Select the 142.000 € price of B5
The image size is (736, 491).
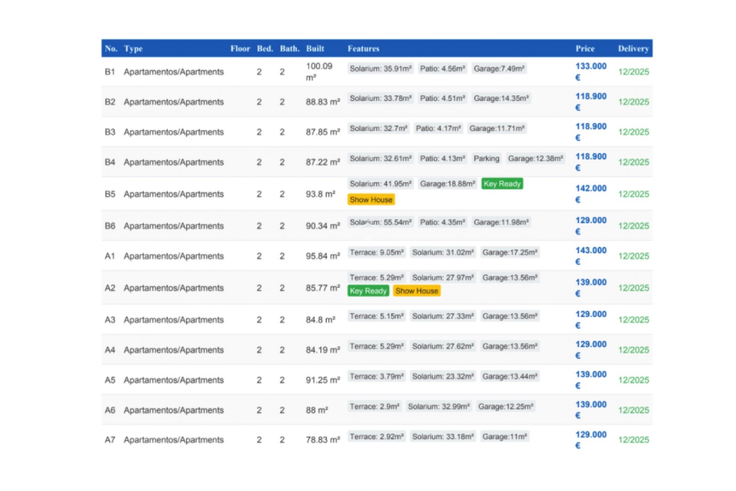pyautogui.click(x=590, y=188)
